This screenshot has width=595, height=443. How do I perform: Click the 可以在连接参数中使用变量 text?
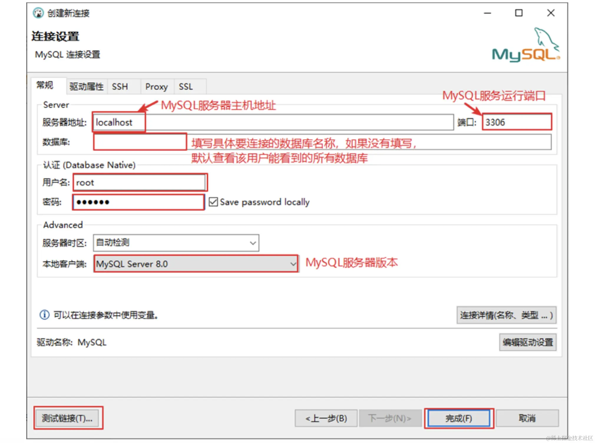click(105, 315)
